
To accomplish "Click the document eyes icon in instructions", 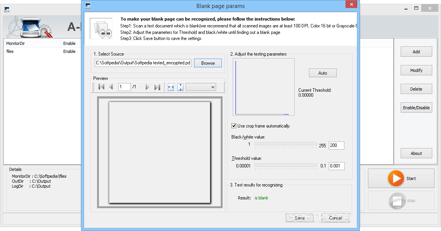I will [x=101, y=29].
